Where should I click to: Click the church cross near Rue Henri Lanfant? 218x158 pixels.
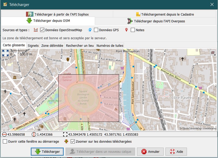tap(183, 59)
